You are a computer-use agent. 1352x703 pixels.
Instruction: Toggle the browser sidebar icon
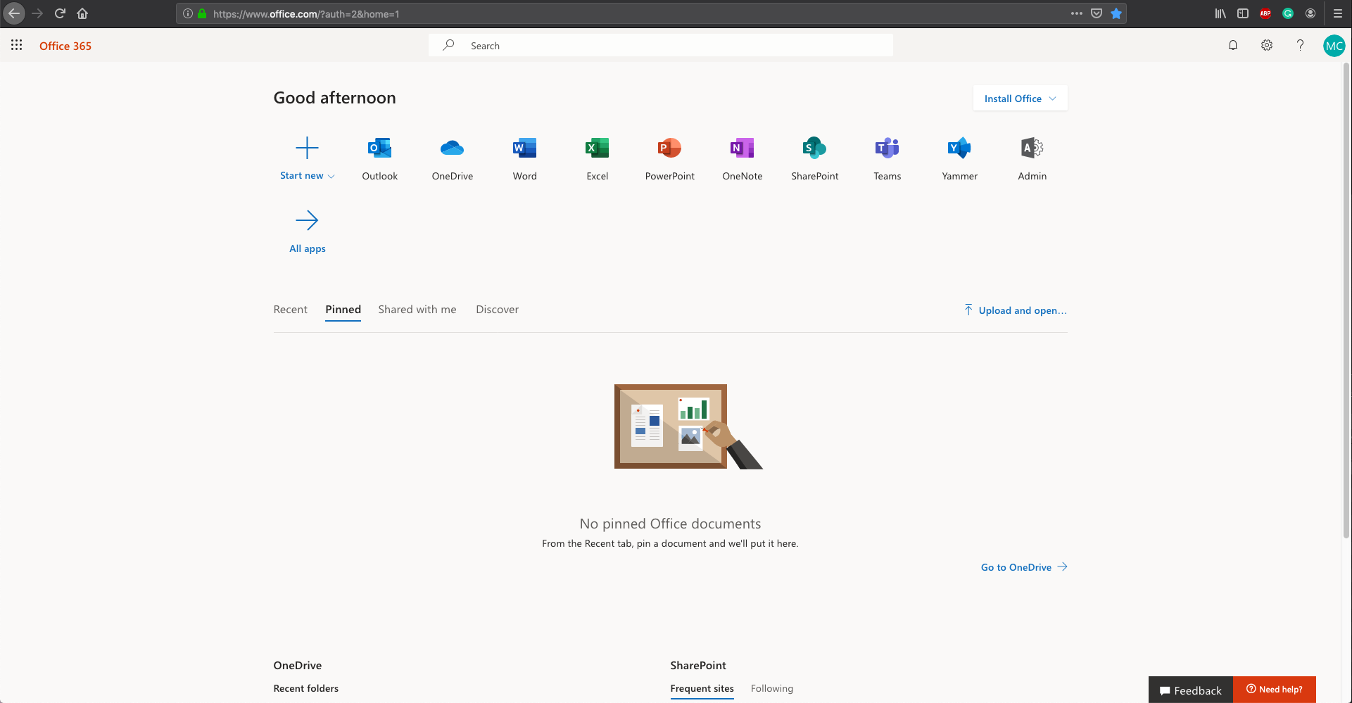tap(1243, 13)
